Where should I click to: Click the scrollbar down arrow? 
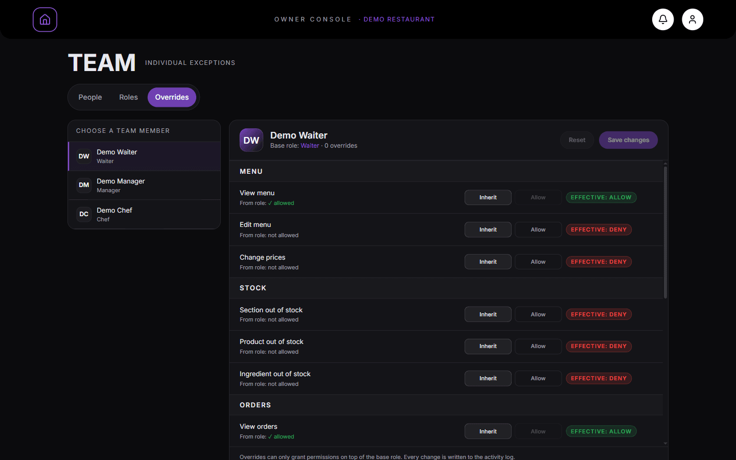[x=665, y=443]
